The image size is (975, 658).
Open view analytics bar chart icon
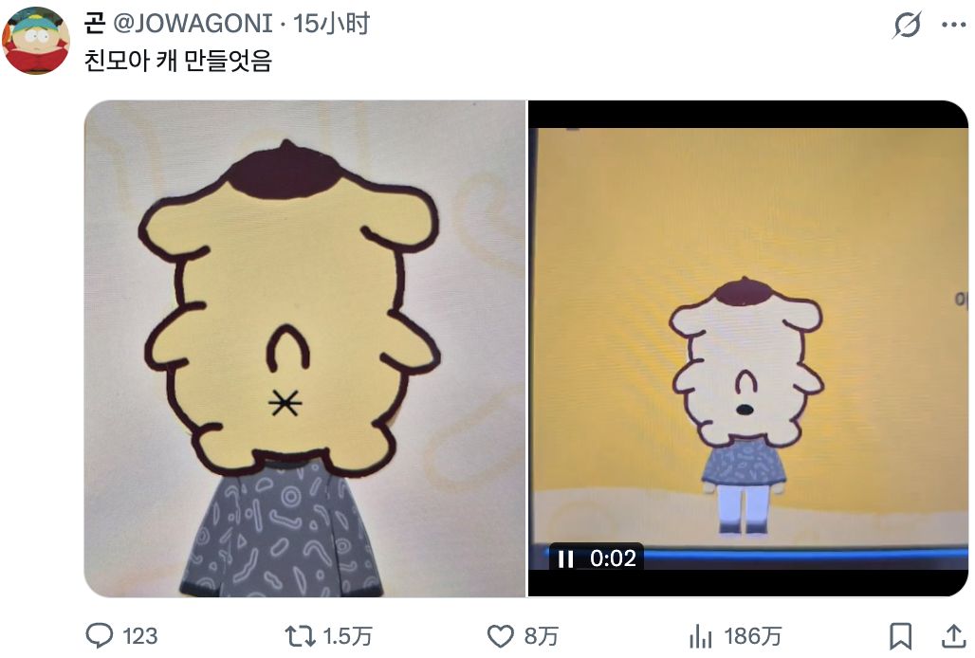(x=701, y=636)
